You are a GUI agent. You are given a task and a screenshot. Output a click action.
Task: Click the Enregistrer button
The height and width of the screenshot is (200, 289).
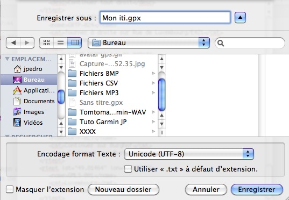click(x=257, y=189)
